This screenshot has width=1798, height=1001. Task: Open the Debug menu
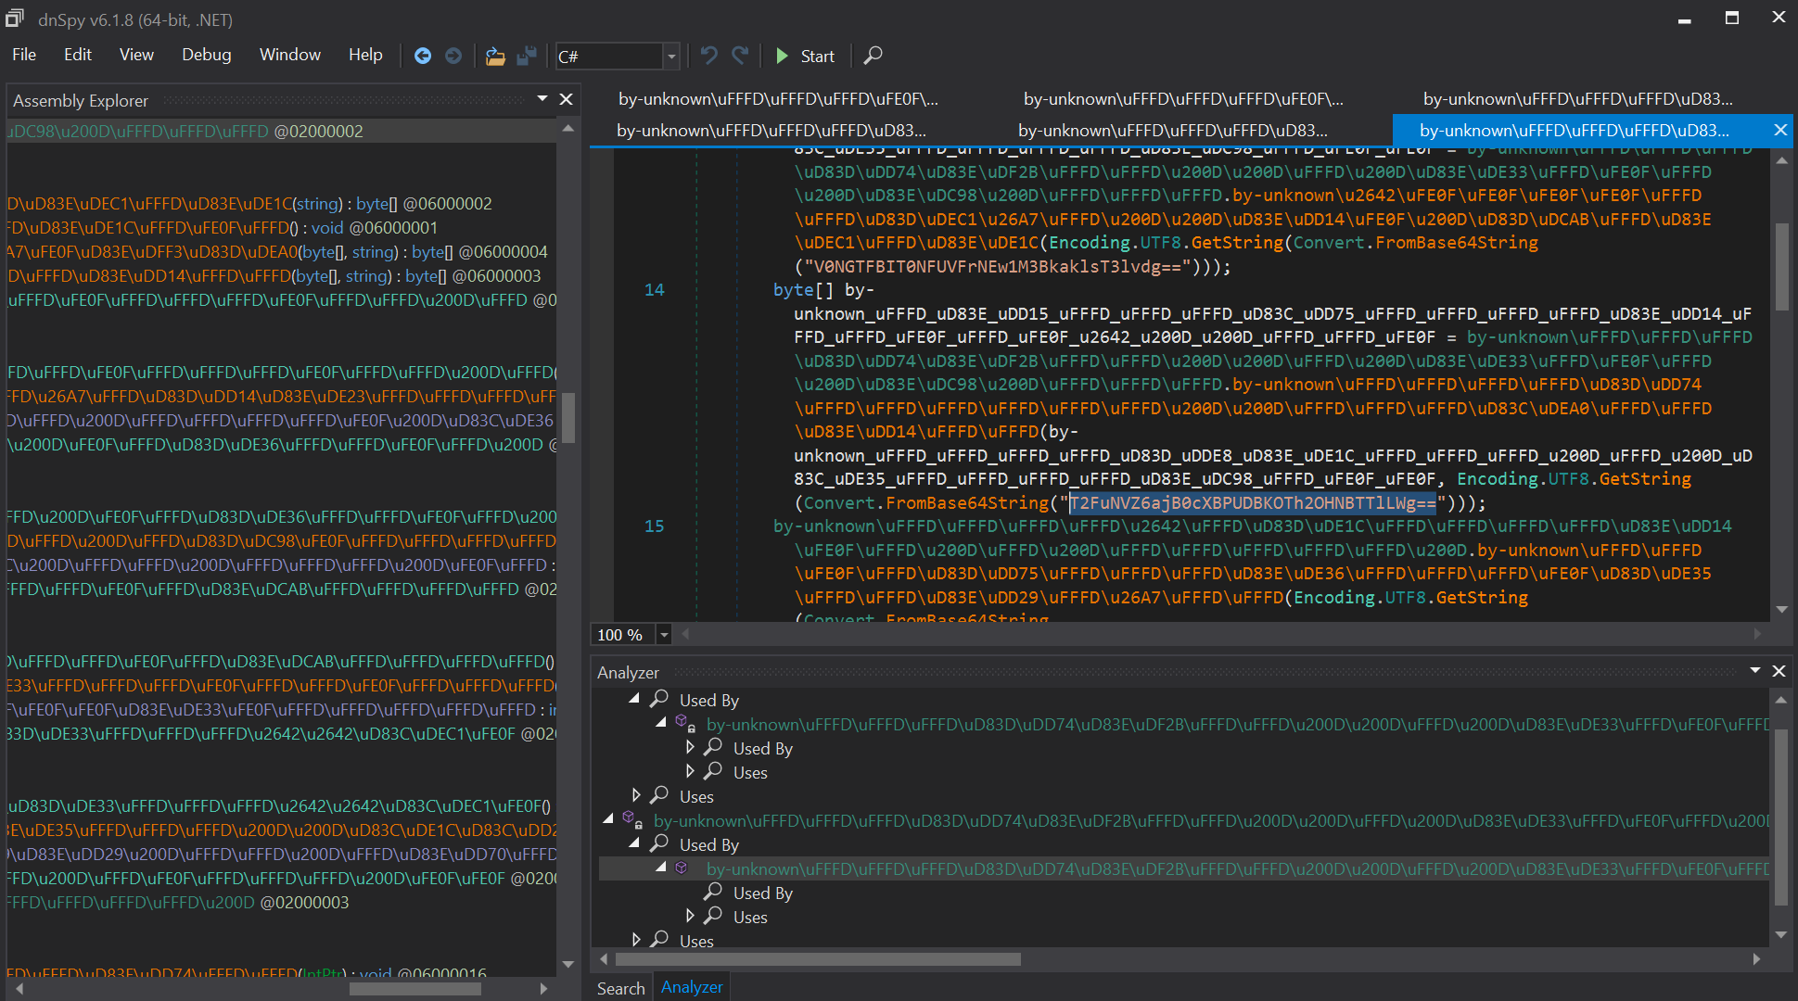pyautogui.click(x=206, y=55)
